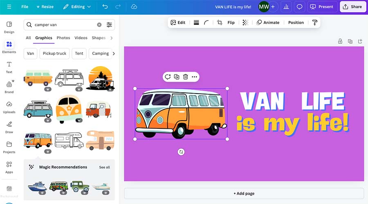
Task: Select the sunset camper van graphic
Action: tap(100, 78)
